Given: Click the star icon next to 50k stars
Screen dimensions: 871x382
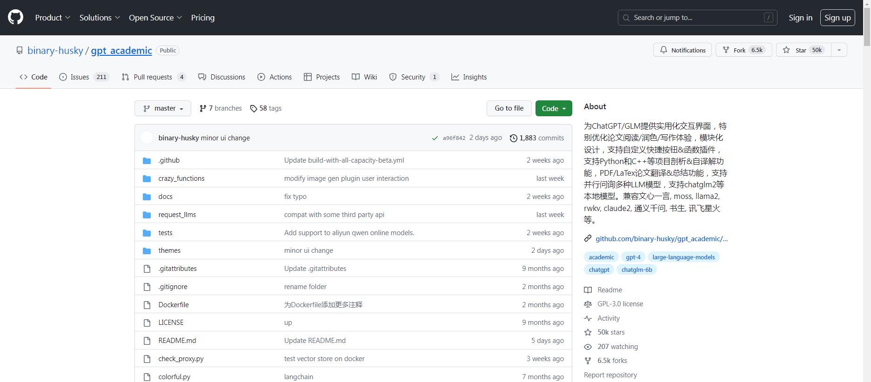Looking at the screenshot, I should pyautogui.click(x=588, y=332).
